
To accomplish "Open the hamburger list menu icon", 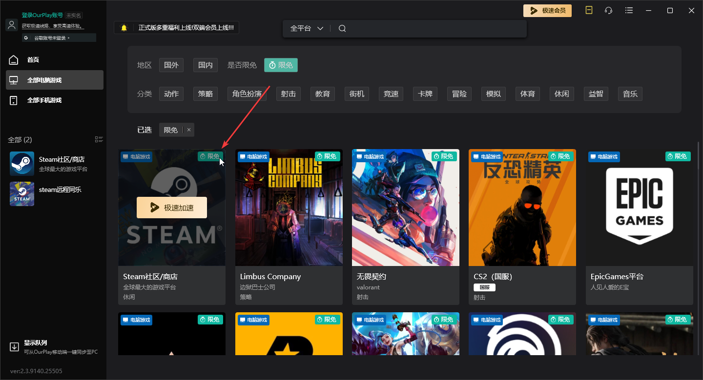I will pos(629,10).
